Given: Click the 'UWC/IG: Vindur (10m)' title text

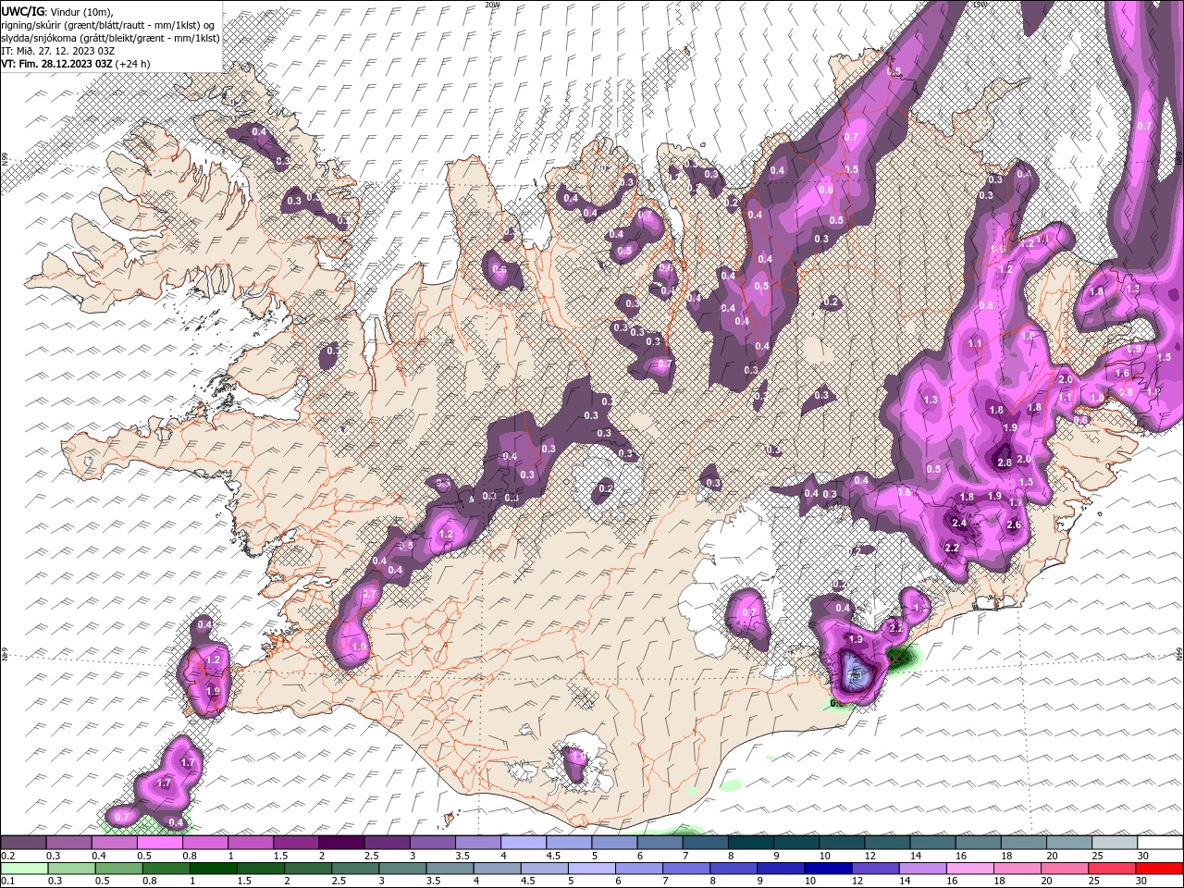Looking at the screenshot, I should click(x=56, y=10).
